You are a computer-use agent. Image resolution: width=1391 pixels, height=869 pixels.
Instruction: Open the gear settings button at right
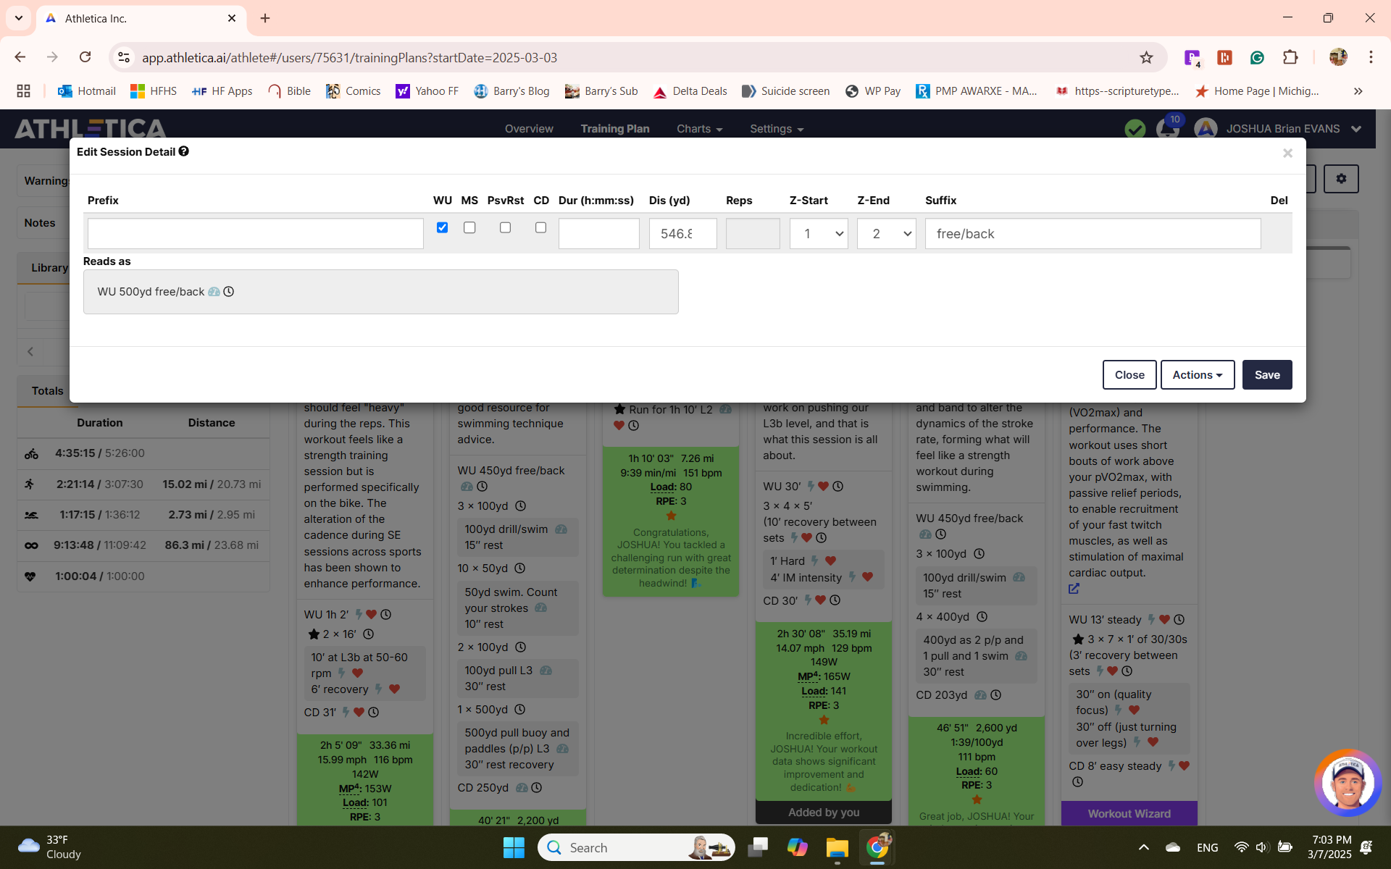(x=1341, y=178)
